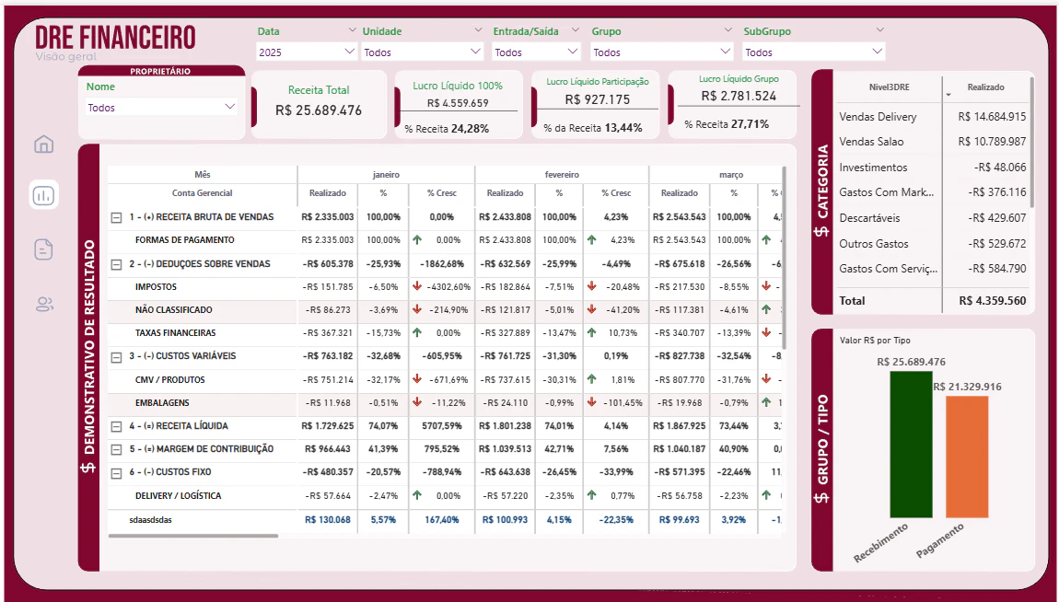Click the Receita Total card value
Viewport: 1059px width, 602px height.
click(319, 110)
